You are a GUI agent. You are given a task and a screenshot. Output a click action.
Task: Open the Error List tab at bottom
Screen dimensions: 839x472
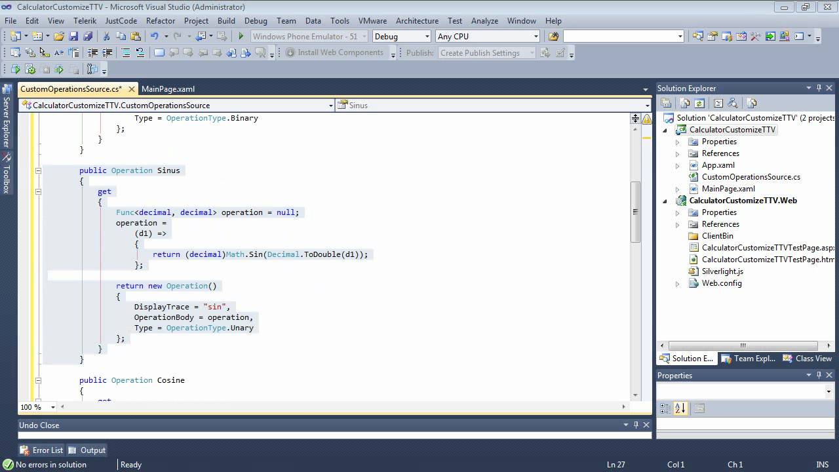tap(42, 450)
